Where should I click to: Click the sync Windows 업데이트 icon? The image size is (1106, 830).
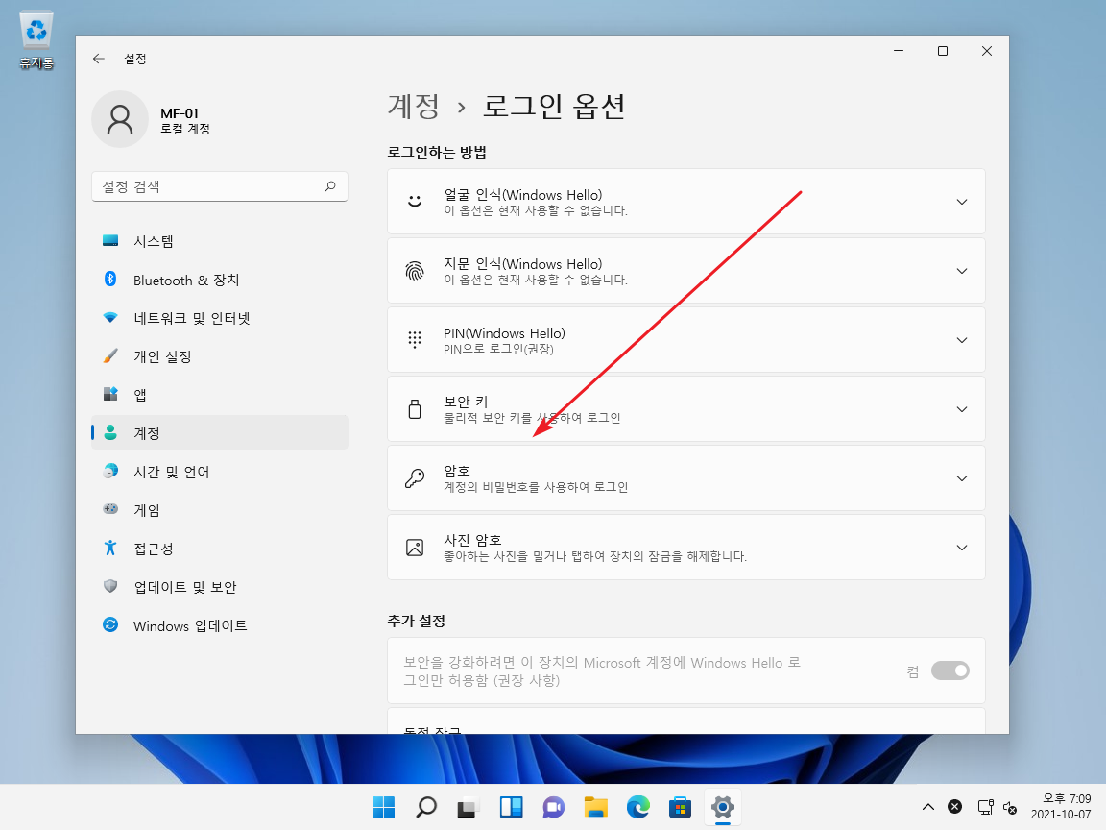coord(110,624)
